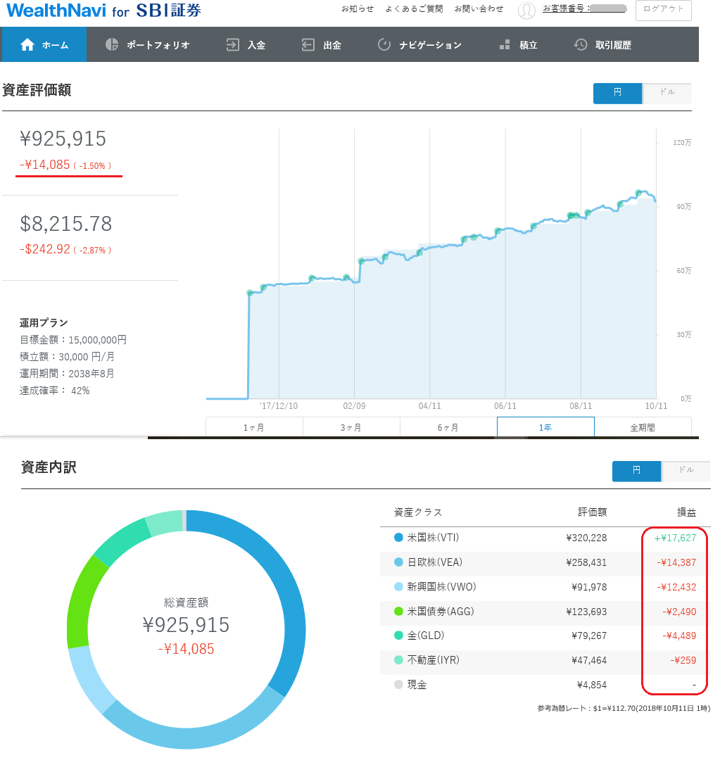Go to the 入金 deposit page

coord(246,44)
